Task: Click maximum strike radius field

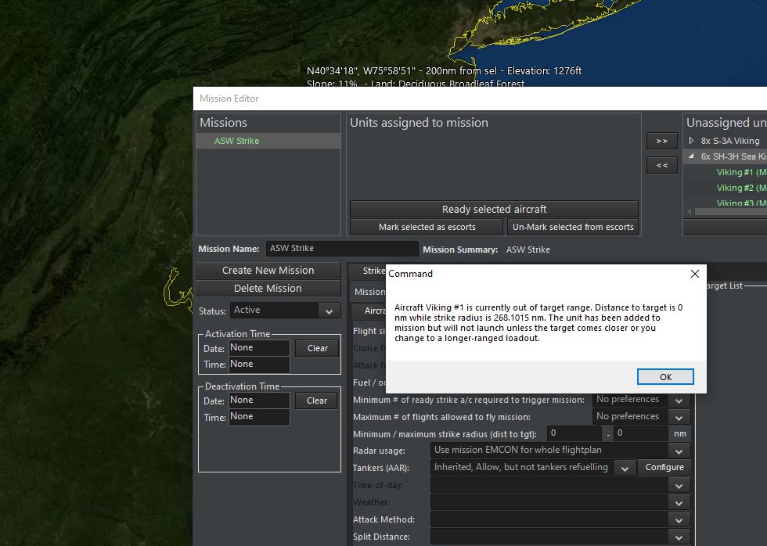Action: click(641, 433)
